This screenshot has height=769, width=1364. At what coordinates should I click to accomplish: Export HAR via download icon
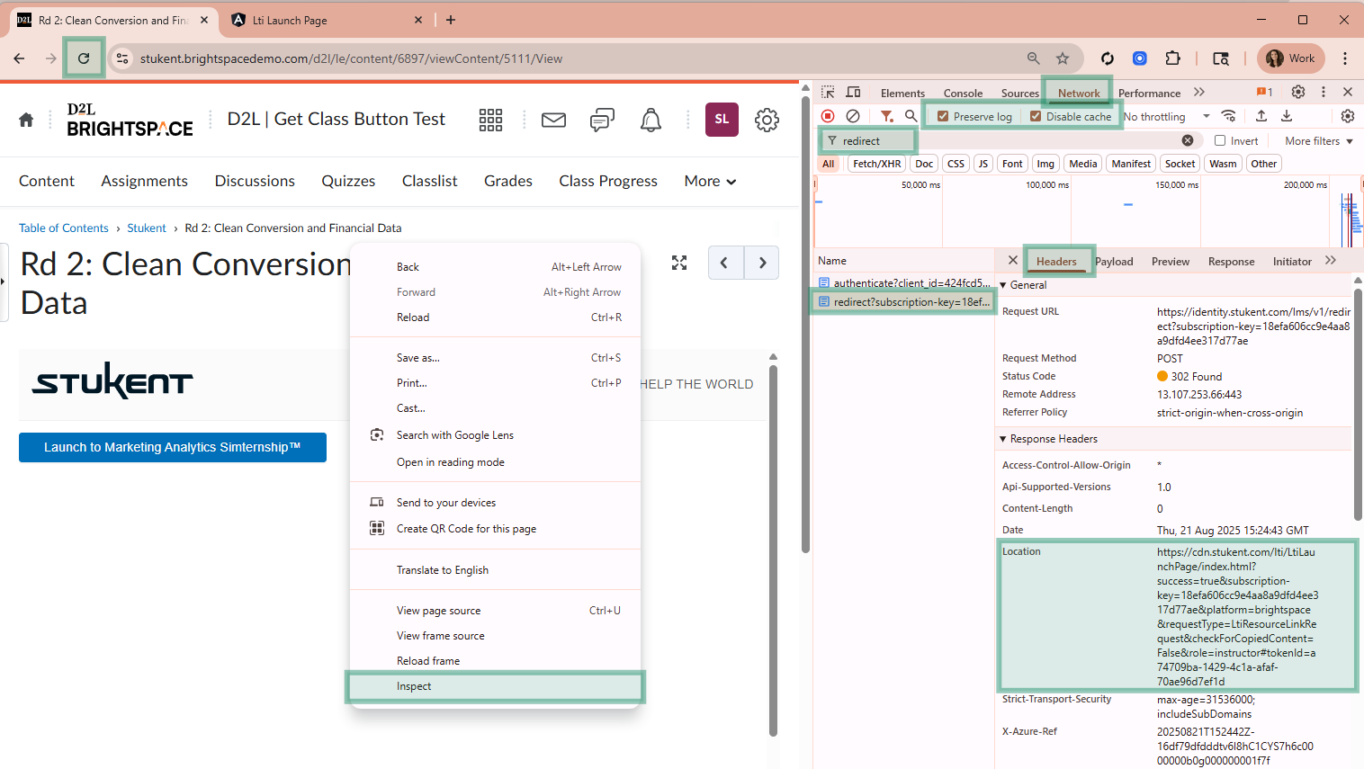[x=1287, y=116]
